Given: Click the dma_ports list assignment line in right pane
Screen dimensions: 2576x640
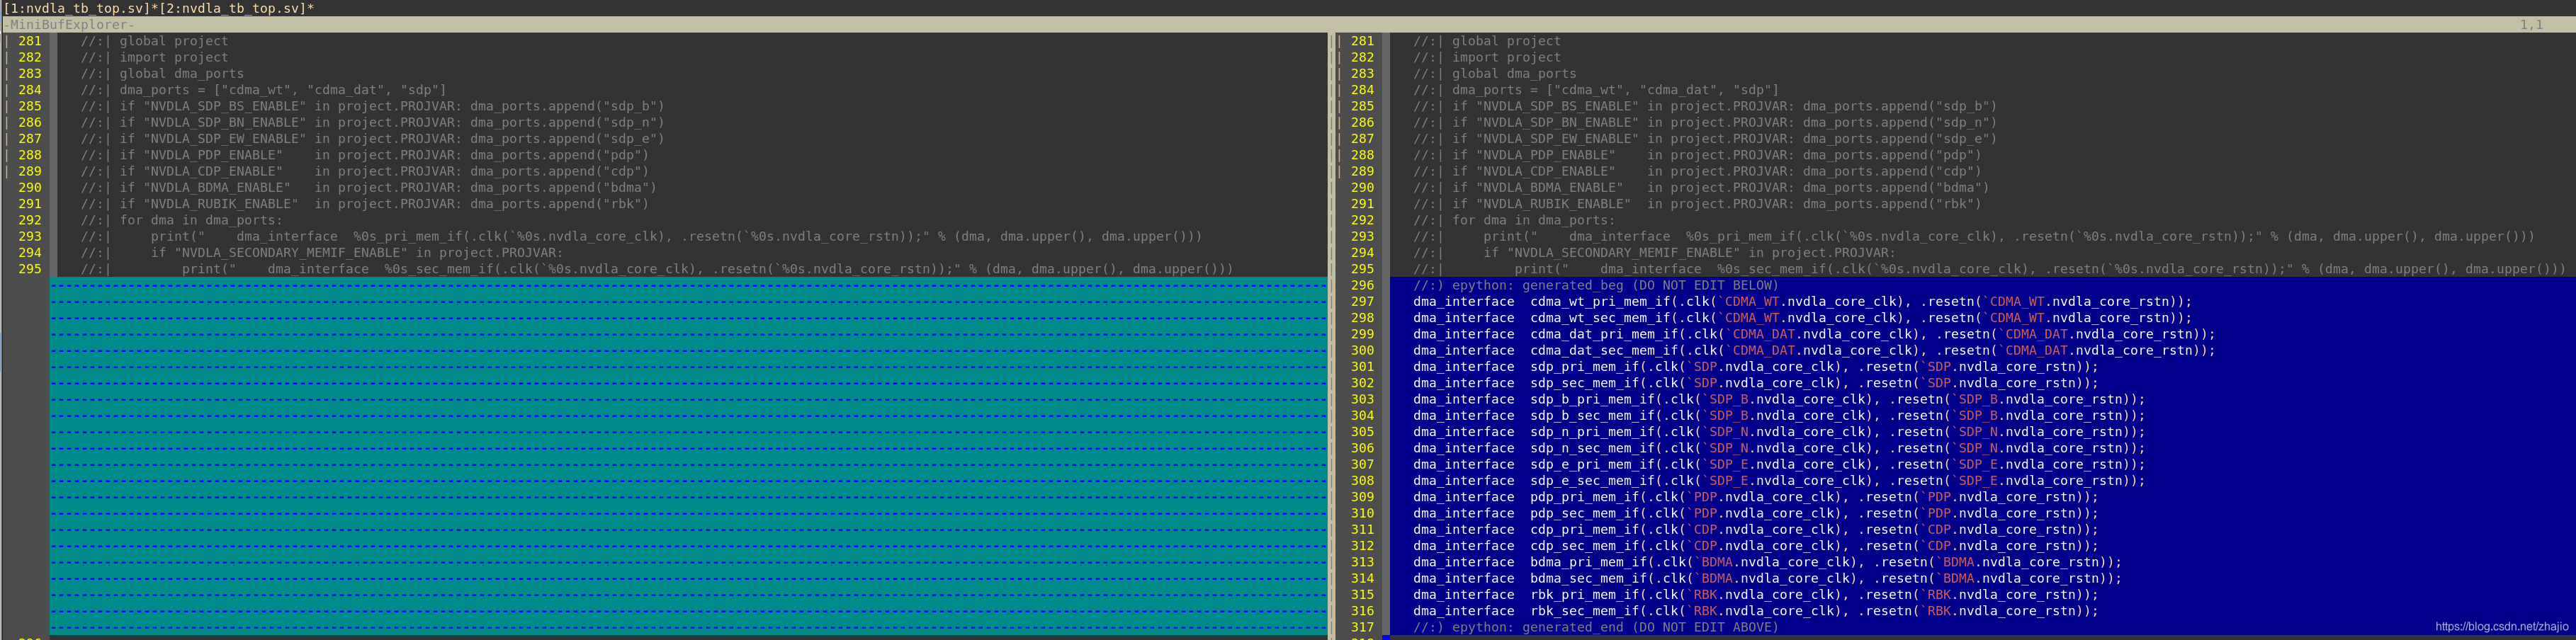Looking at the screenshot, I should coord(1596,90).
